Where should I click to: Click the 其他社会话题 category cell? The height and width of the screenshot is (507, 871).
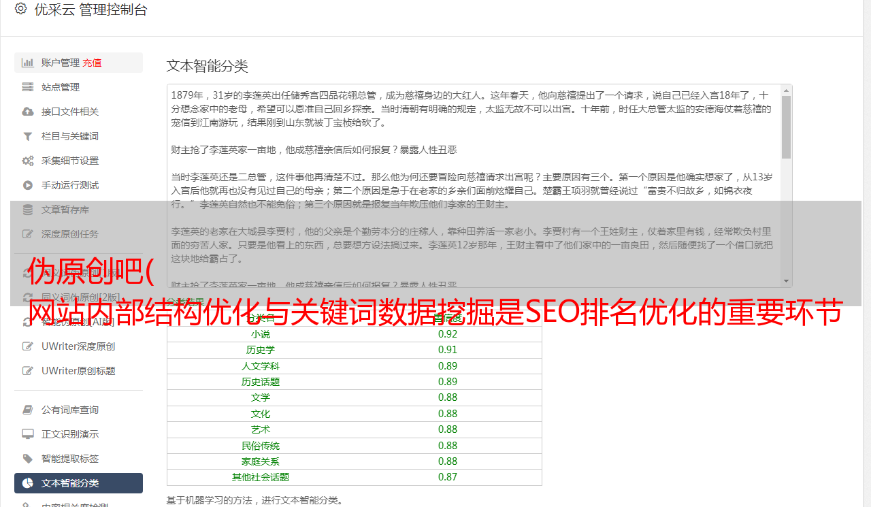[x=261, y=477]
